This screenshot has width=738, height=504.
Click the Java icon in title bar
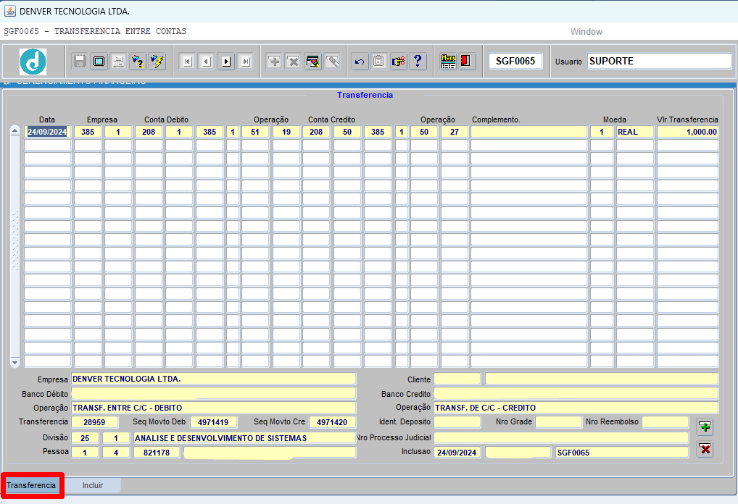(10, 11)
